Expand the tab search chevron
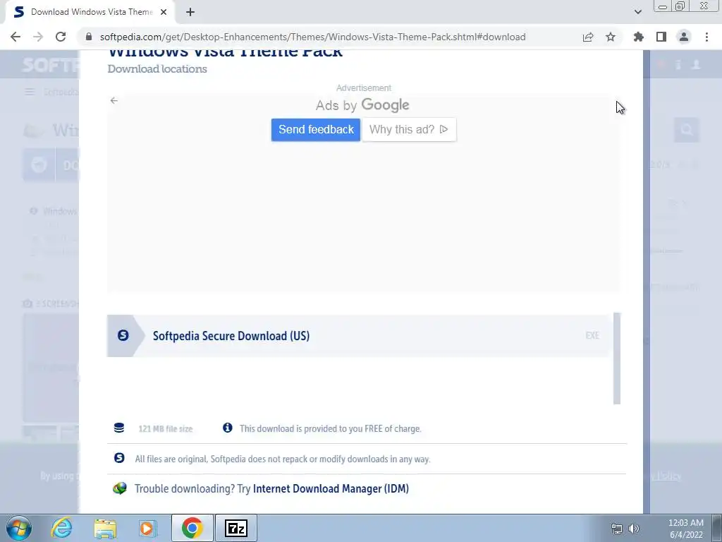The image size is (722, 542). (637, 12)
